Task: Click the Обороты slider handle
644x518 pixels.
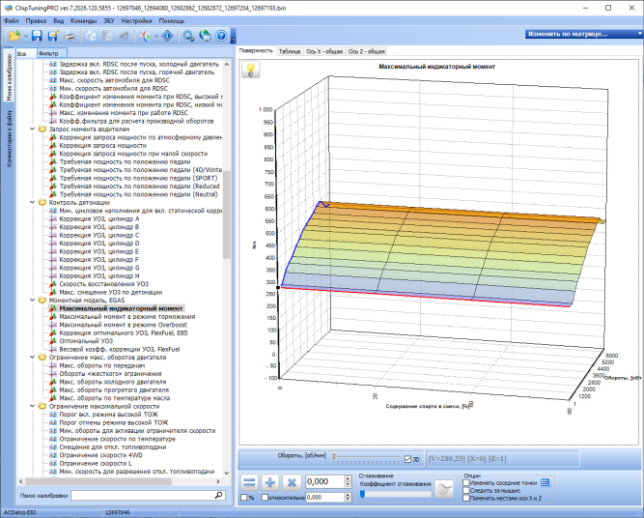Action: click(334, 456)
